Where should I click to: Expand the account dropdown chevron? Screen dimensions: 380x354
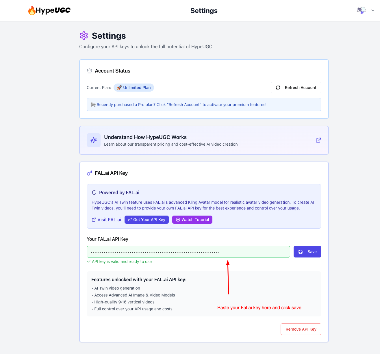coord(373,10)
